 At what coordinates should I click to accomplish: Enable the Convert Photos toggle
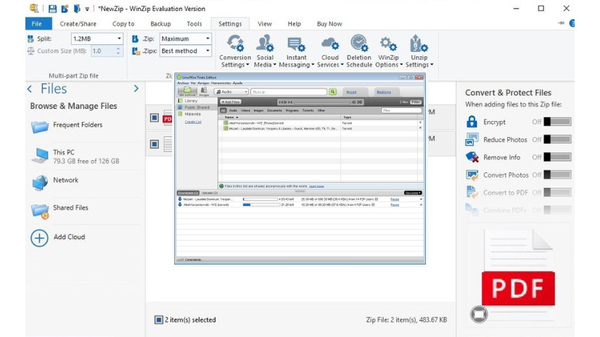point(557,175)
